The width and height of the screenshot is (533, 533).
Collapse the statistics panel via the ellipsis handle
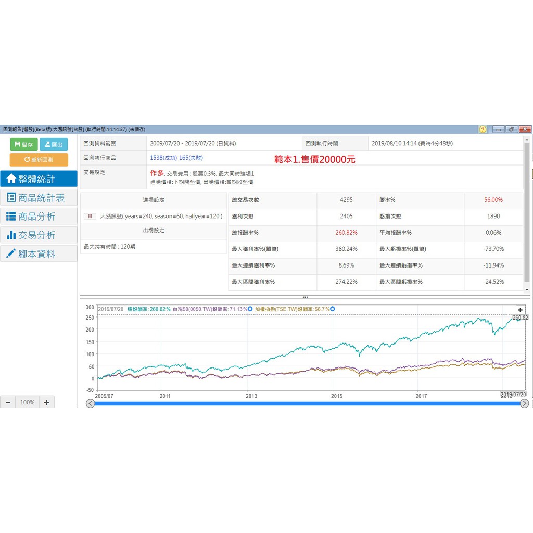[306, 297]
